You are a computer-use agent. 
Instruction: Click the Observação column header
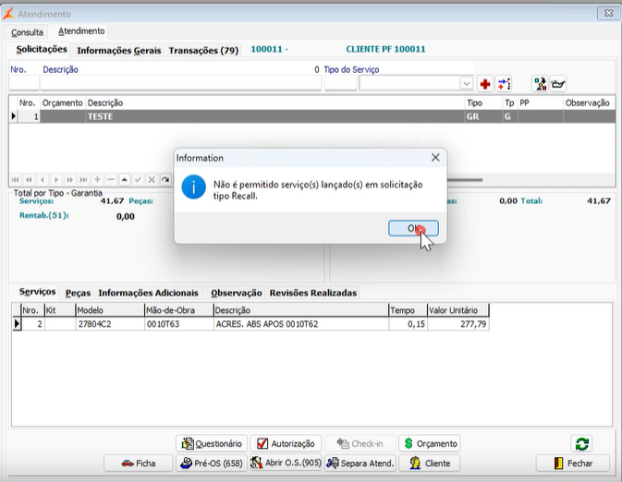coord(589,103)
